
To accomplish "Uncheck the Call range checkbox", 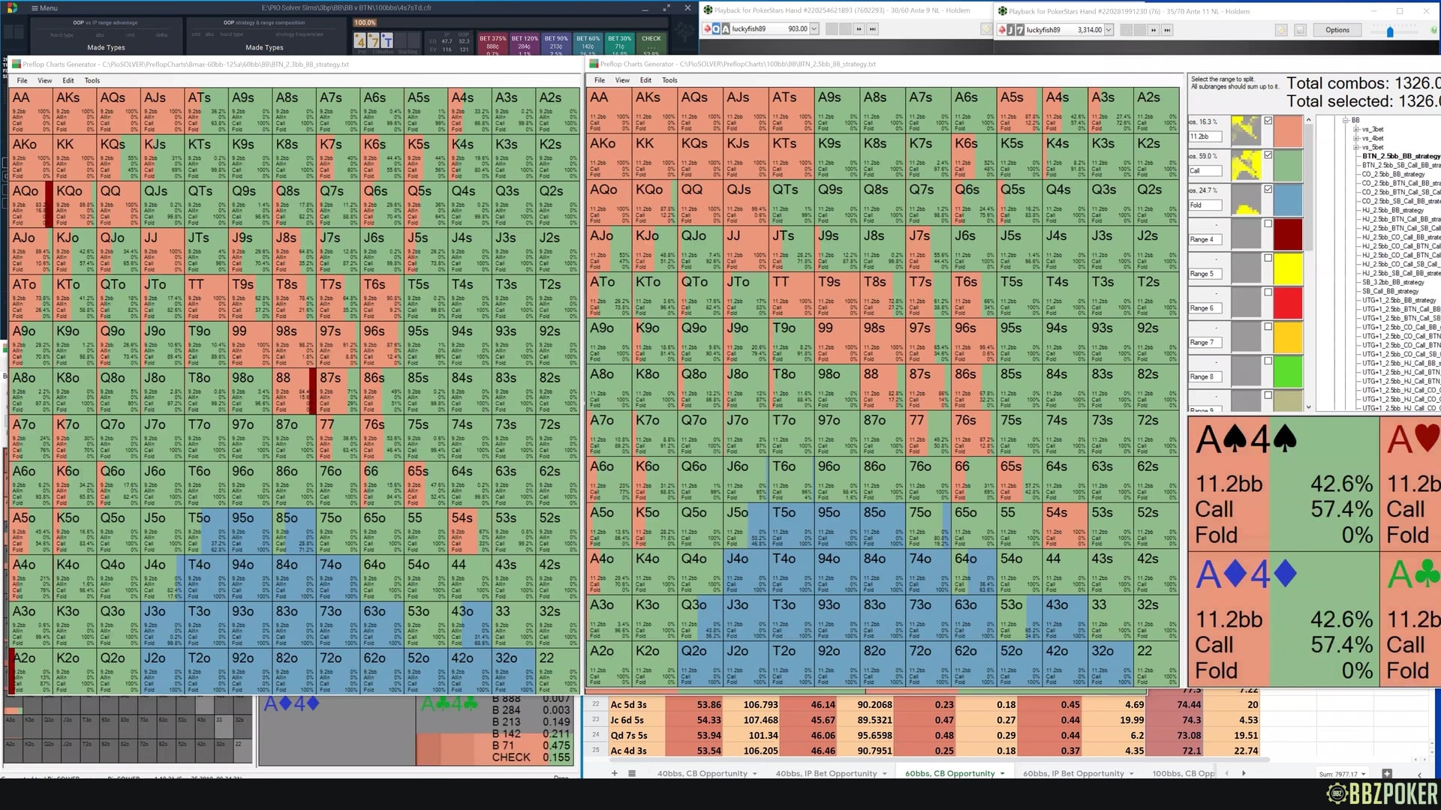I will point(1268,154).
